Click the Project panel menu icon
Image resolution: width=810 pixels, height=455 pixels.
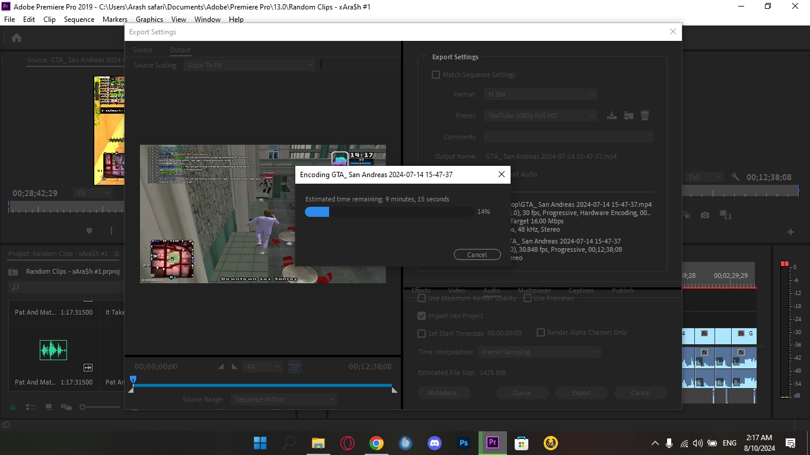(x=116, y=254)
